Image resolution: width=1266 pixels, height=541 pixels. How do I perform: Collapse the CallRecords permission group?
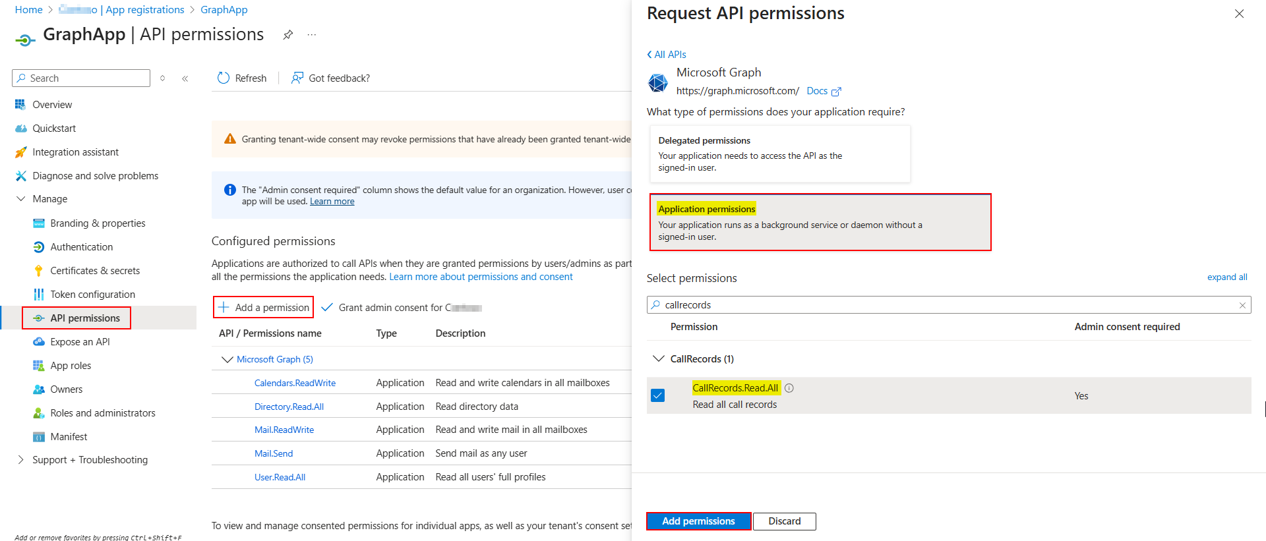[658, 359]
